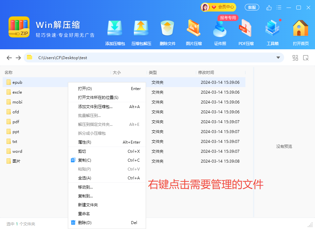Click the pdf folder icon
The image size is (315, 229).
pyautogui.click(x=9, y=122)
